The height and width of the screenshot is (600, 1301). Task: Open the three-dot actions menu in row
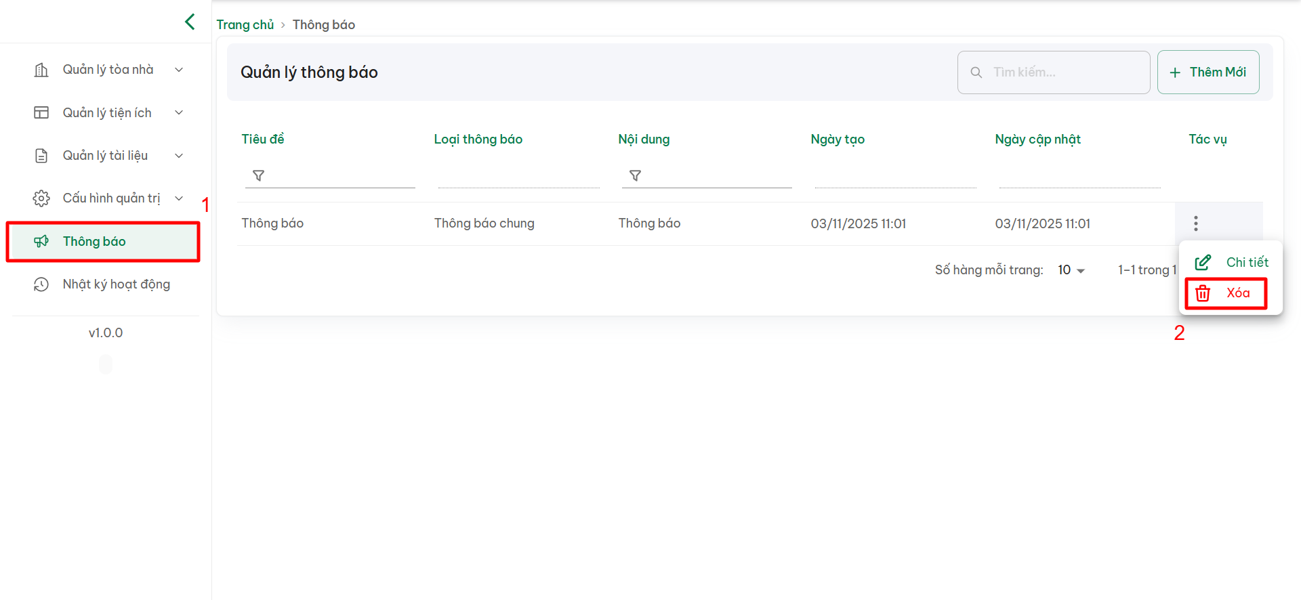(x=1196, y=223)
